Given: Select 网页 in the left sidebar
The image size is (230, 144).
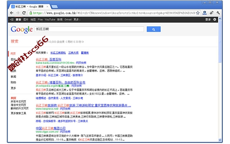Looking at the screenshot, I should click(13, 54).
